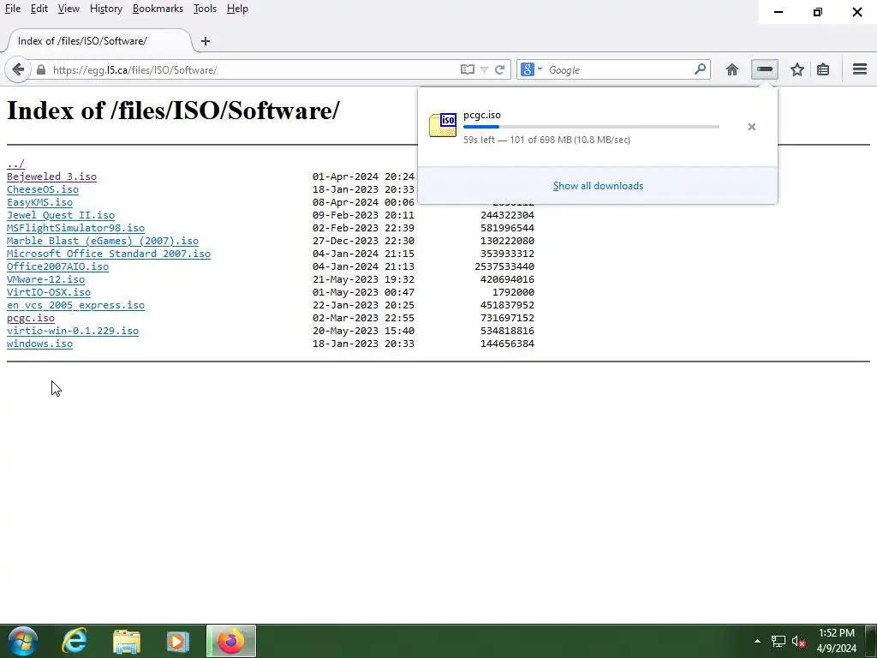The height and width of the screenshot is (658, 877).
Task: Click the virtio-win-0.1.229.iso link
Action: (73, 332)
